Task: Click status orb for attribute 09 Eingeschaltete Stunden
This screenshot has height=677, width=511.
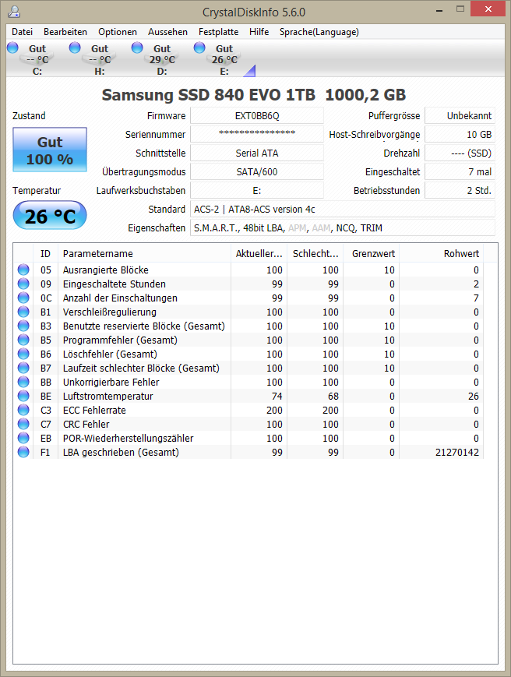Action: pyautogui.click(x=23, y=284)
